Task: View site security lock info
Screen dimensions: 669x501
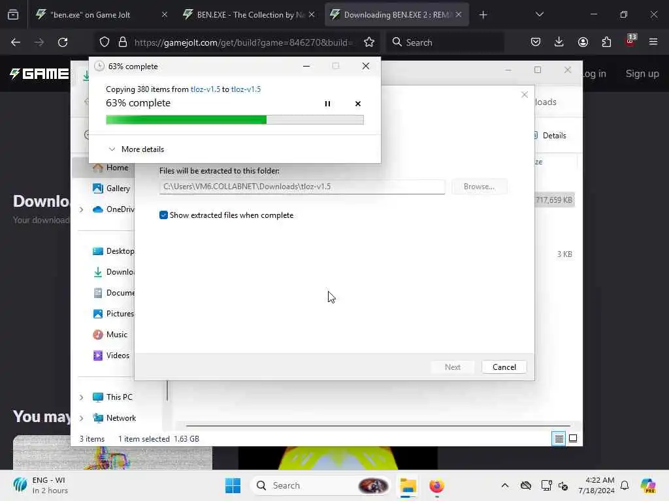Action: point(123,42)
